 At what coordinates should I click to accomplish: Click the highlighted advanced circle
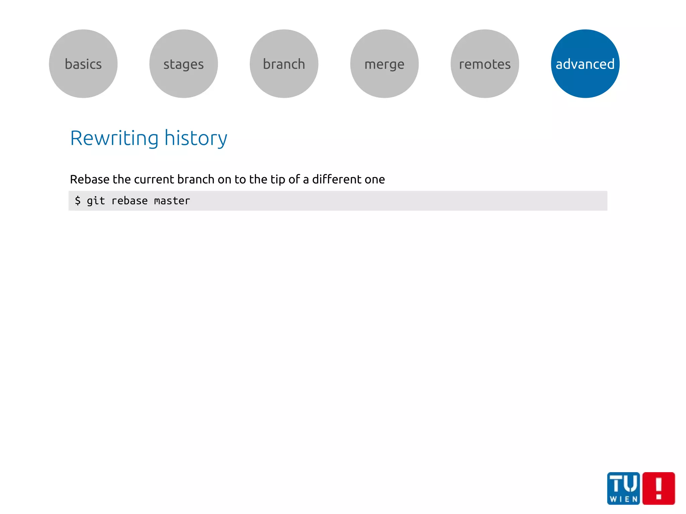[x=585, y=64]
